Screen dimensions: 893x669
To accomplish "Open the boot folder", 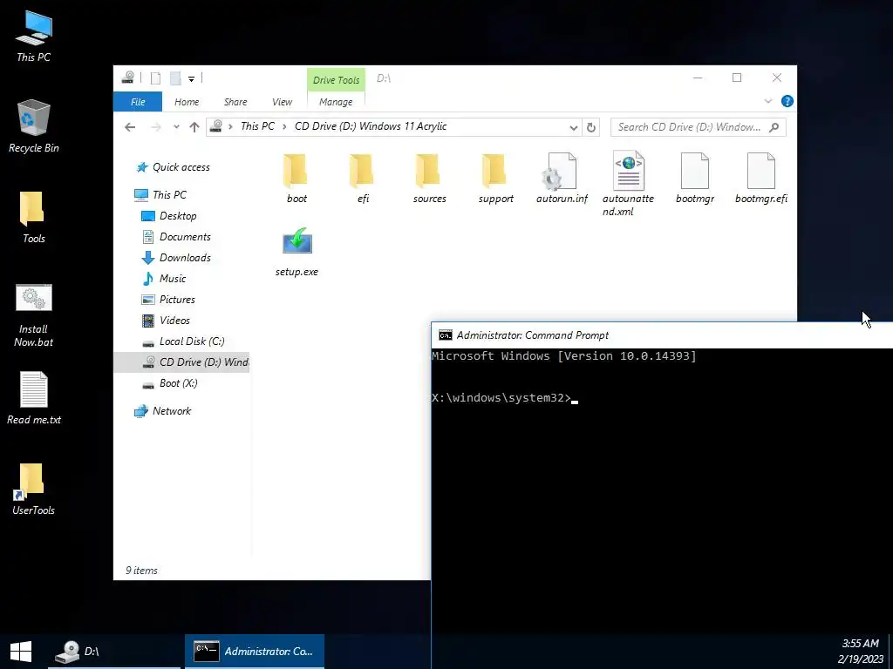I will tap(297, 178).
